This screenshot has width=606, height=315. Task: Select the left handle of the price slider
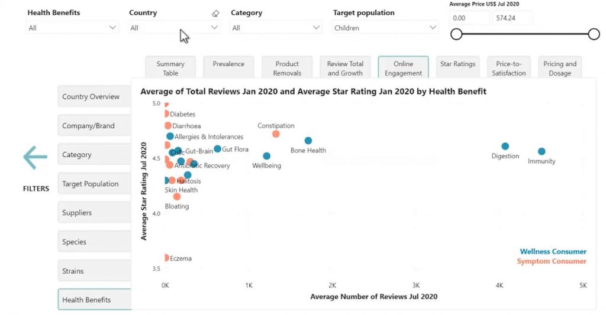click(456, 34)
